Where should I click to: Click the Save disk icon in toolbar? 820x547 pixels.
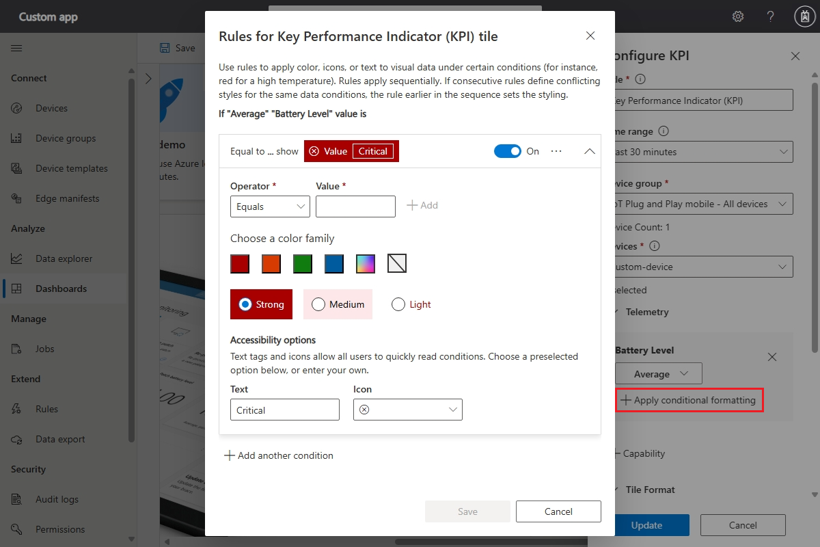[x=165, y=48]
